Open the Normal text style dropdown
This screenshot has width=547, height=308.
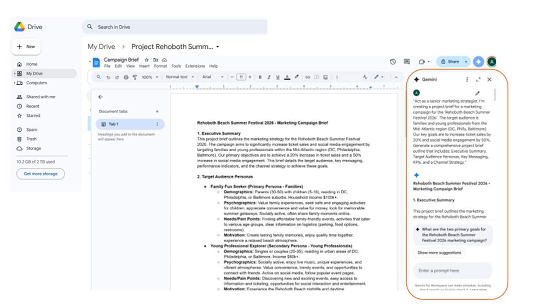coord(180,77)
